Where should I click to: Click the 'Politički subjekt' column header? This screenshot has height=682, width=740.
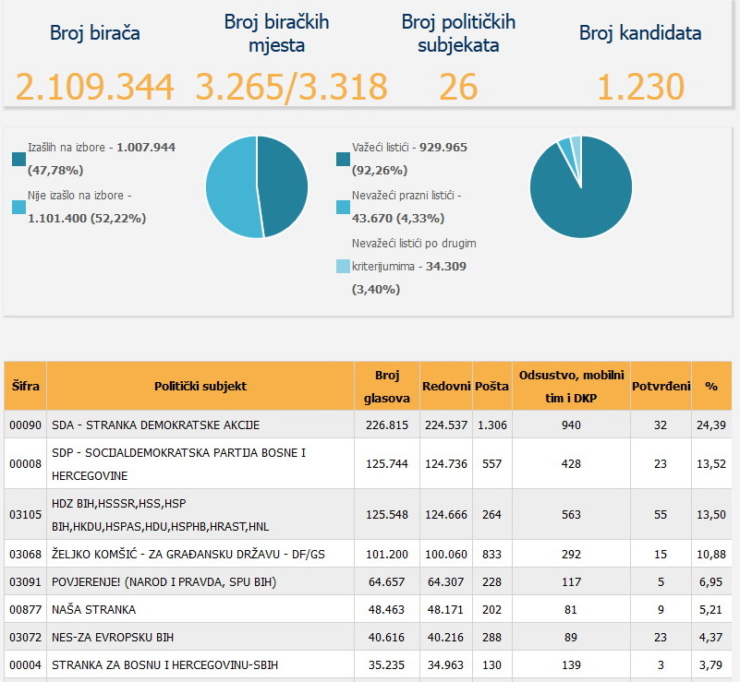200,386
